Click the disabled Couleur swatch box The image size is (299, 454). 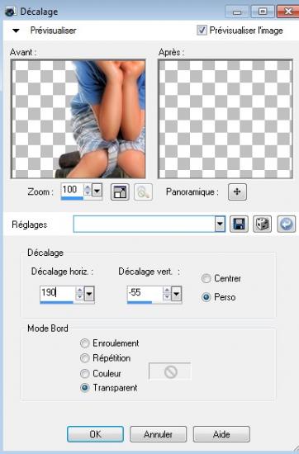click(x=170, y=371)
